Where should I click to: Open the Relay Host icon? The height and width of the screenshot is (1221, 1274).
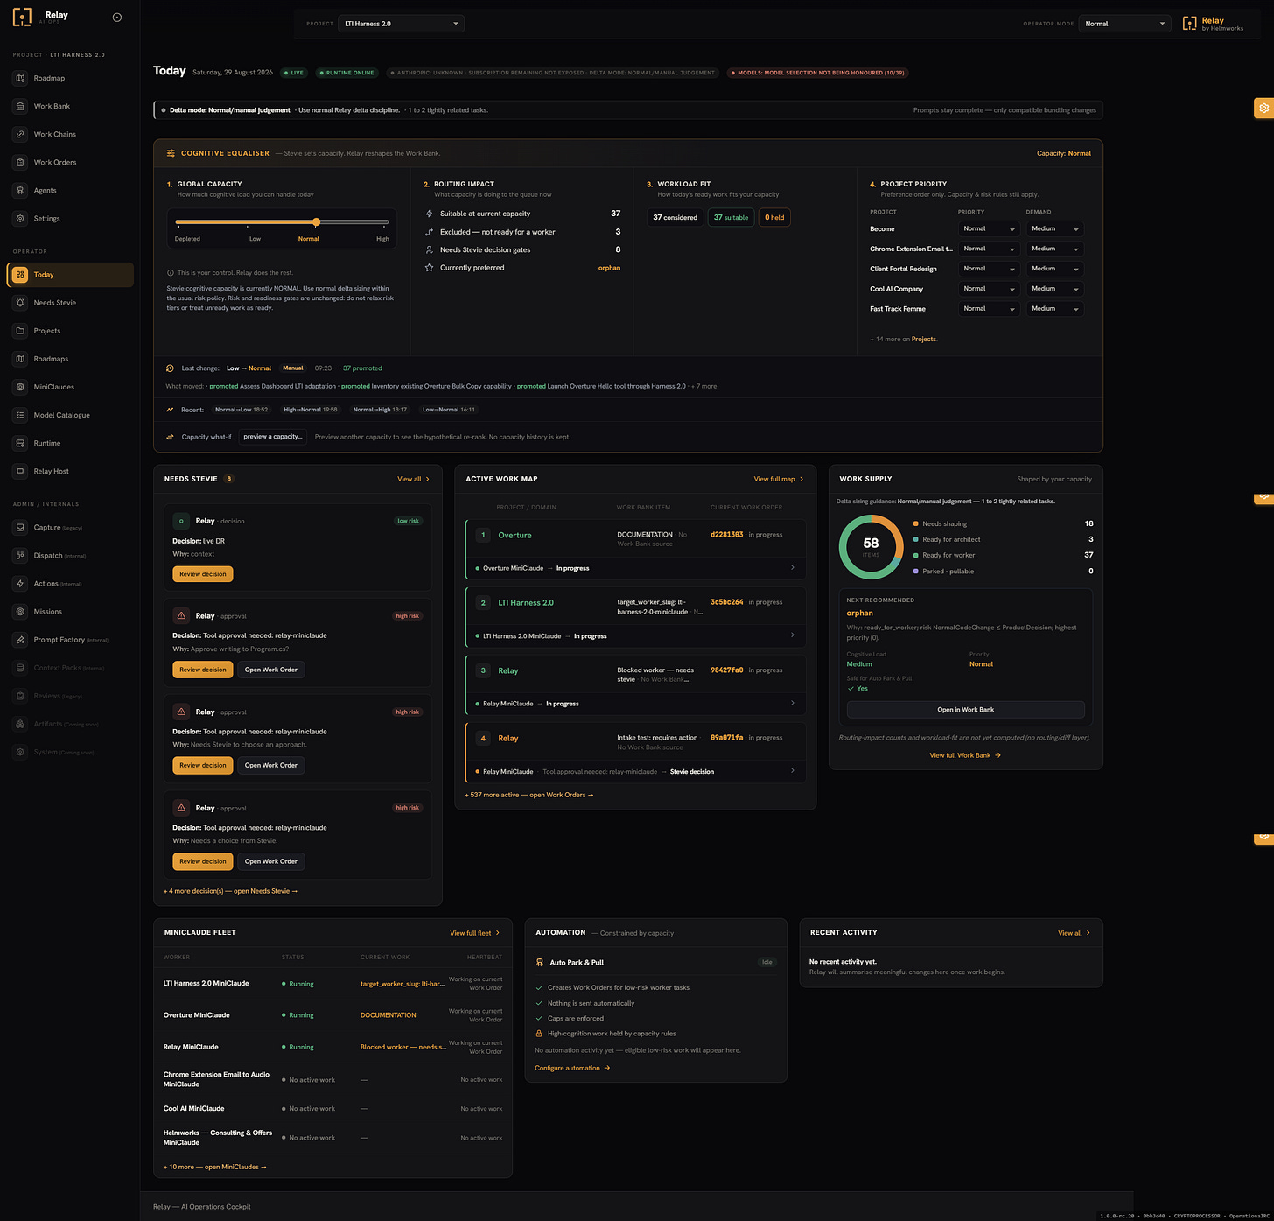click(x=20, y=471)
